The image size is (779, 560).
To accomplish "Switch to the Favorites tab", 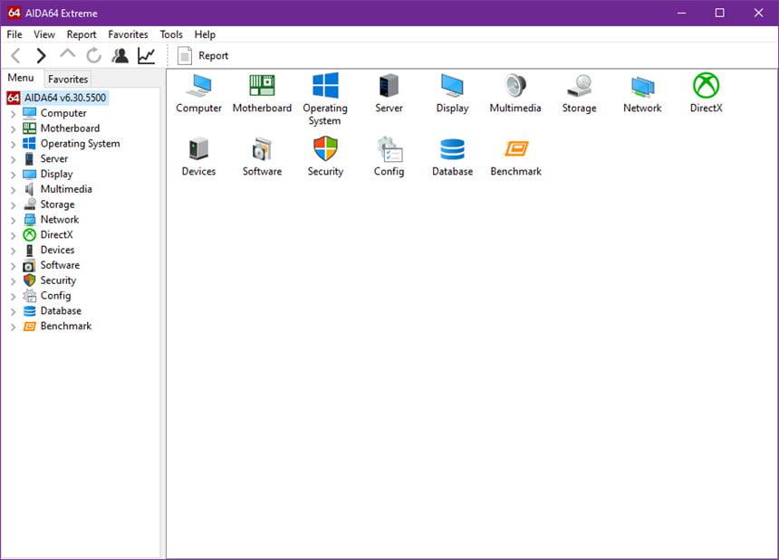I will click(68, 79).
